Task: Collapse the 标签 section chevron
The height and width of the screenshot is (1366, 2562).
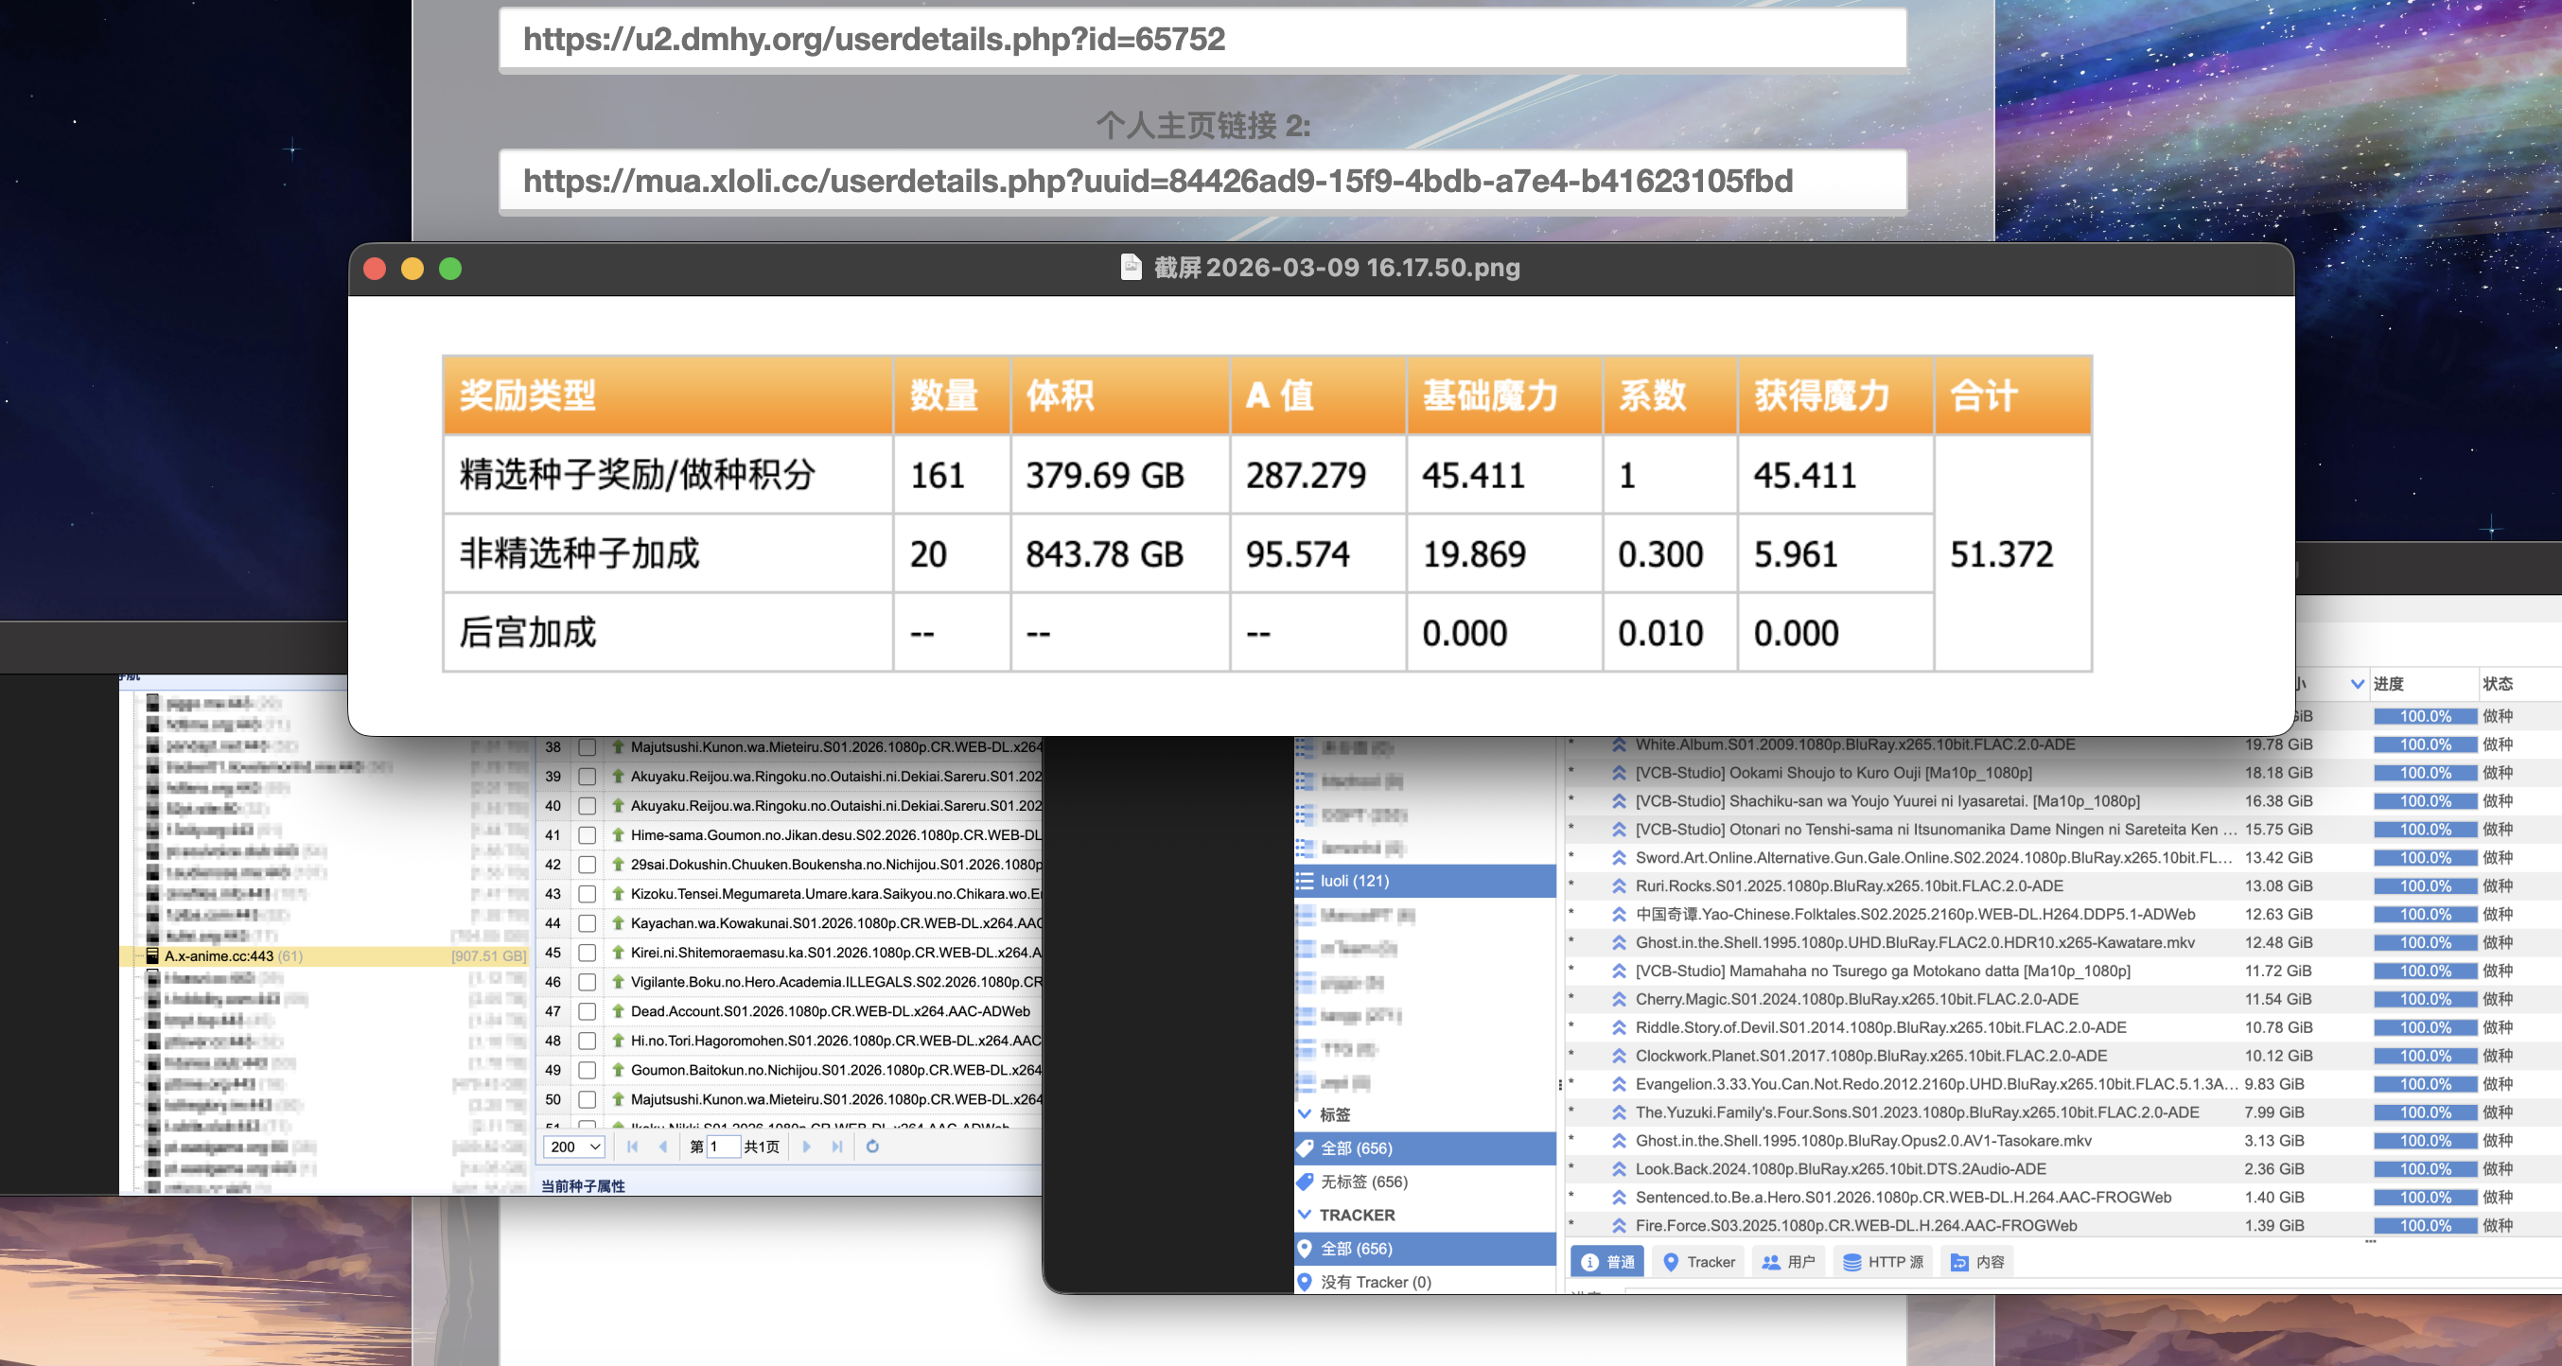Action: coord(1305,1114)
